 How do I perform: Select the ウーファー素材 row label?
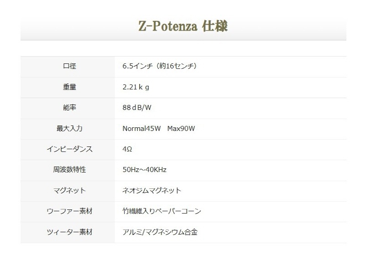pyautogui.click(x=69, y=211)
